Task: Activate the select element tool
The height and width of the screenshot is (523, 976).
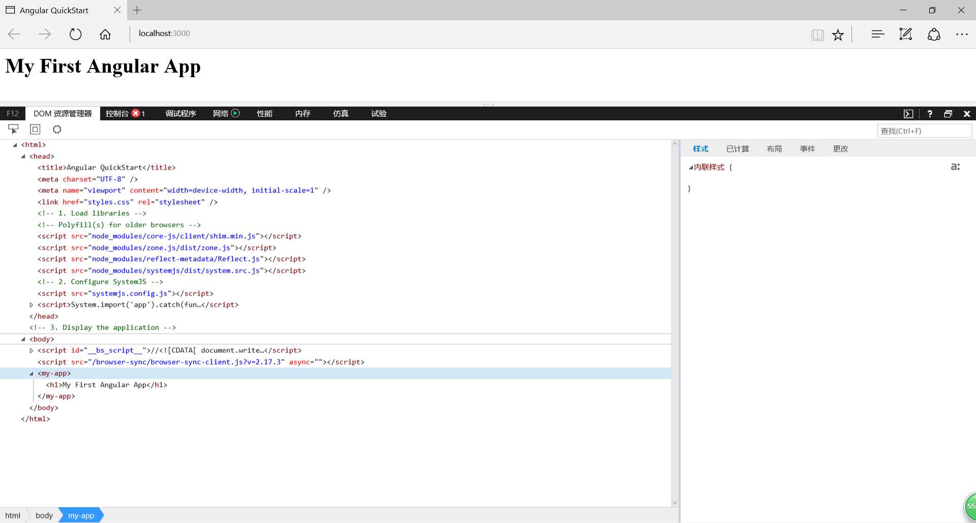Action: tap(13, 129)
